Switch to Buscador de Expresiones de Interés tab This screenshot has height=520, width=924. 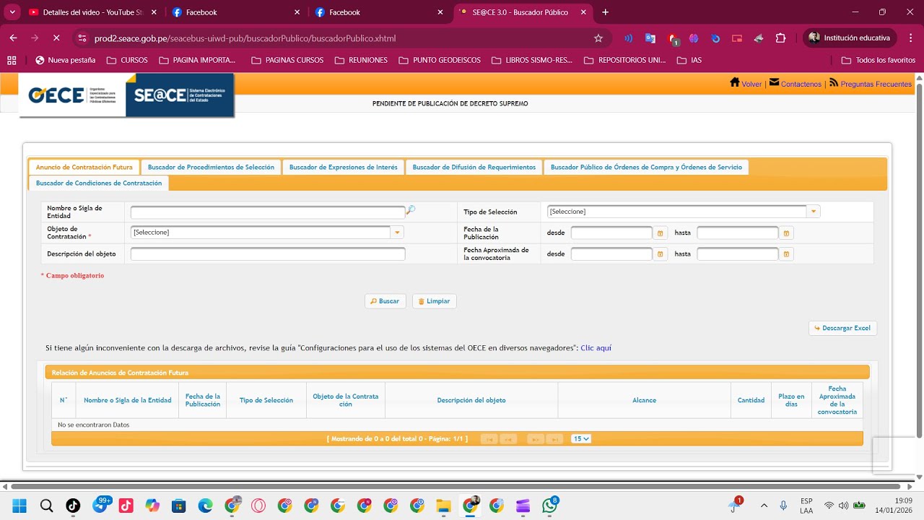click(x=343, y=167)
